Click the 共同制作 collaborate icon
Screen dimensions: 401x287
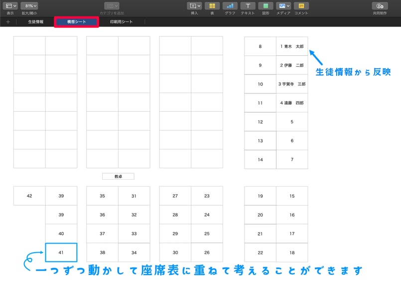pos(380,6)
